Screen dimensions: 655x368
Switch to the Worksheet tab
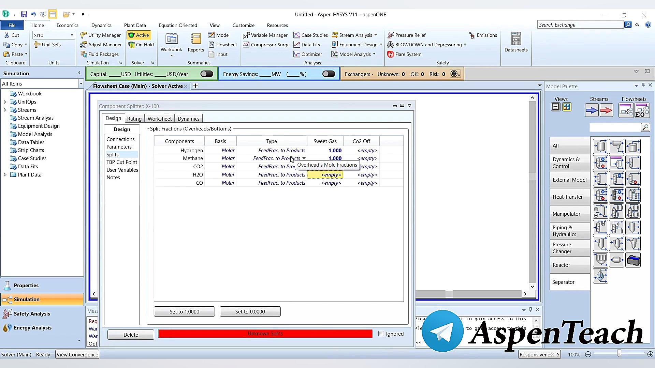tap(159, 119)
